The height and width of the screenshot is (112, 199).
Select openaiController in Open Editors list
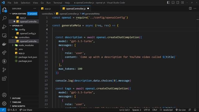[24, 21]
